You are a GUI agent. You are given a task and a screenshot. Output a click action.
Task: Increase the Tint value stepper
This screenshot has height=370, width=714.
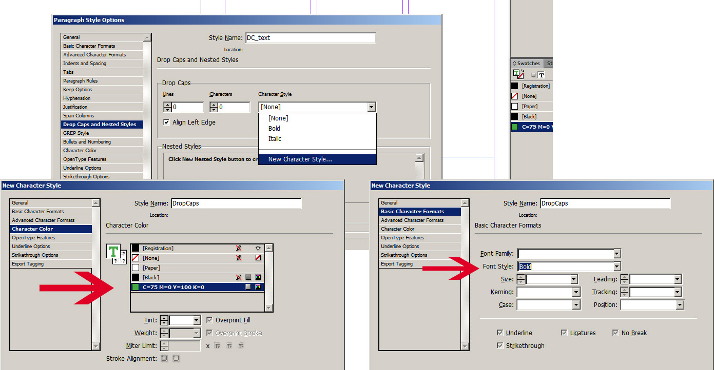pos(164,318)
